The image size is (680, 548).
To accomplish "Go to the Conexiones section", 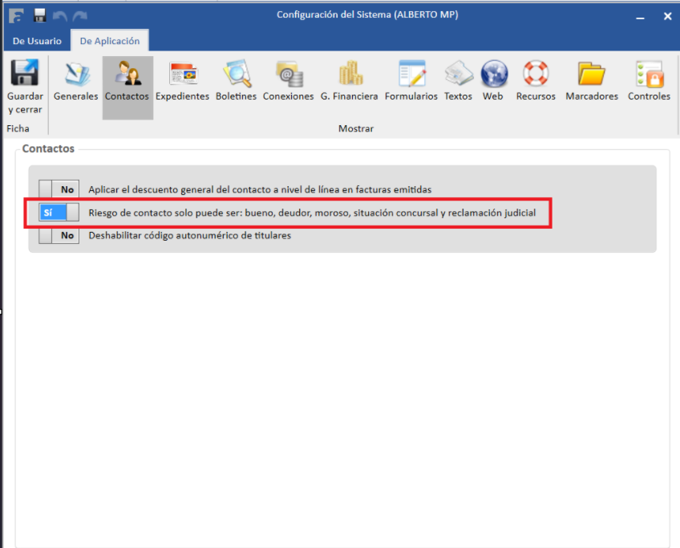I will pos(288,83).
